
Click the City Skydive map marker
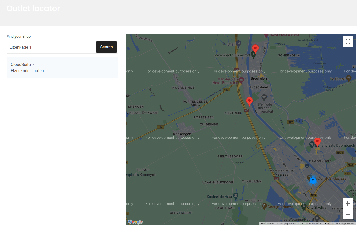click(304, 207)
